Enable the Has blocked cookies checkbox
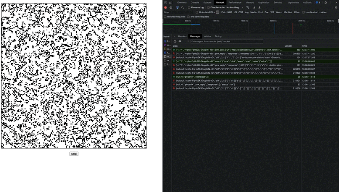 (x=303, y=12)
